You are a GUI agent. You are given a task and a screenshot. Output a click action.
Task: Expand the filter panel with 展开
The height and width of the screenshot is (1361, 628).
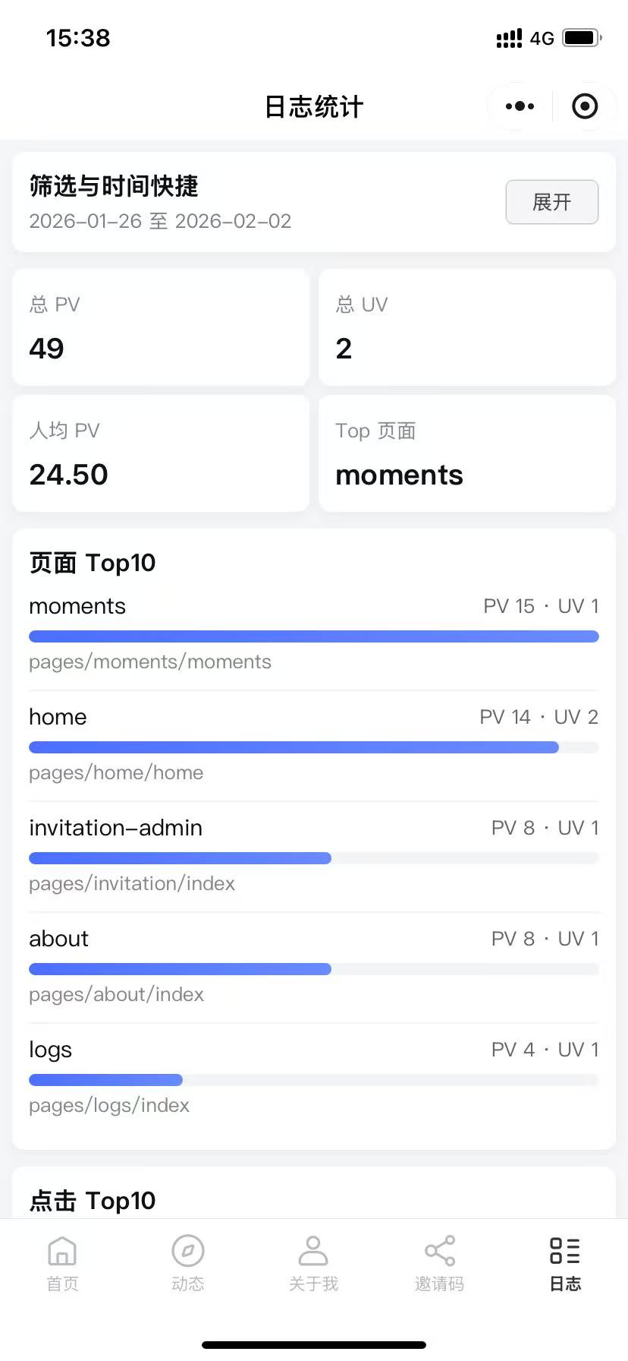(551, 202)
